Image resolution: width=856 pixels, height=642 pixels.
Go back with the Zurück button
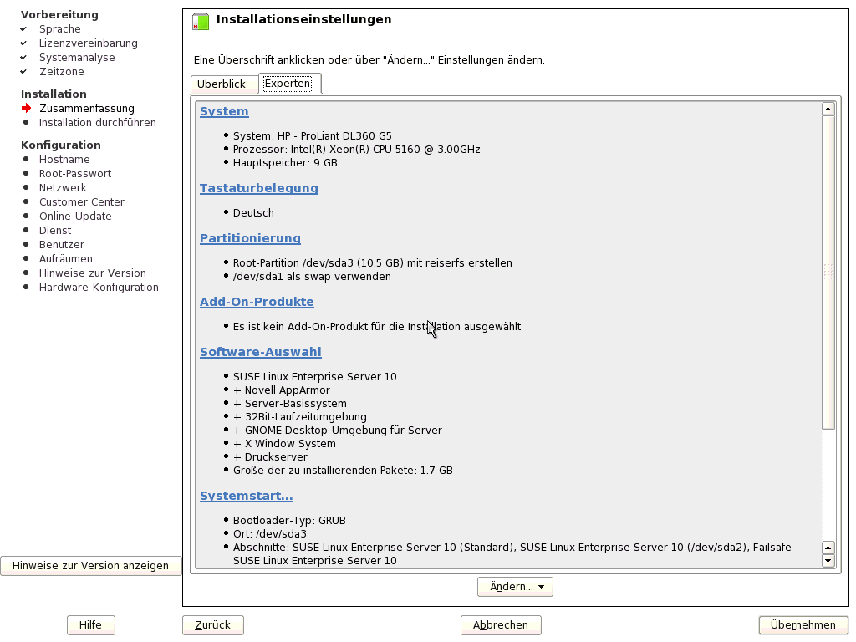213,625
